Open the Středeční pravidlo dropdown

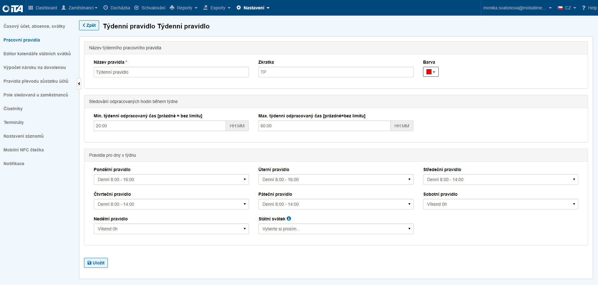[500, 179]
